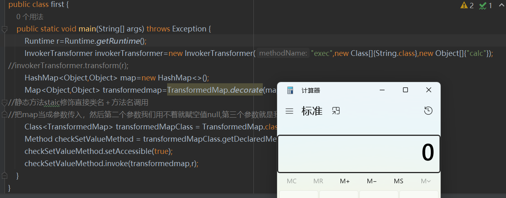Click the calculator app icon in title bar
The height and width of the screenshot is (198, 506).
point(290,90)
